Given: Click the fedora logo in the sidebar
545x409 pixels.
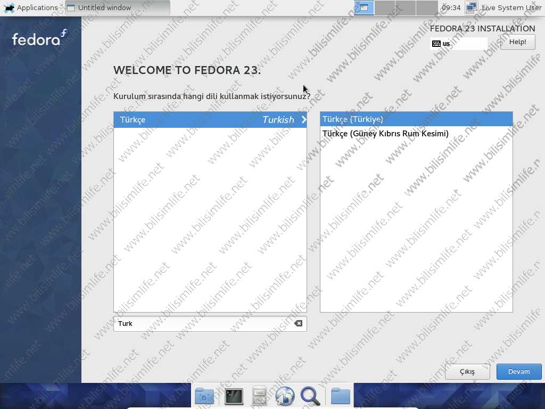Looking at the screenshot, I should click(x=39, y=38).
